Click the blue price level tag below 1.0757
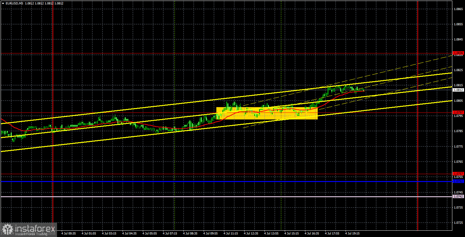This screenshot has width=465, height=237. point(458,181)
